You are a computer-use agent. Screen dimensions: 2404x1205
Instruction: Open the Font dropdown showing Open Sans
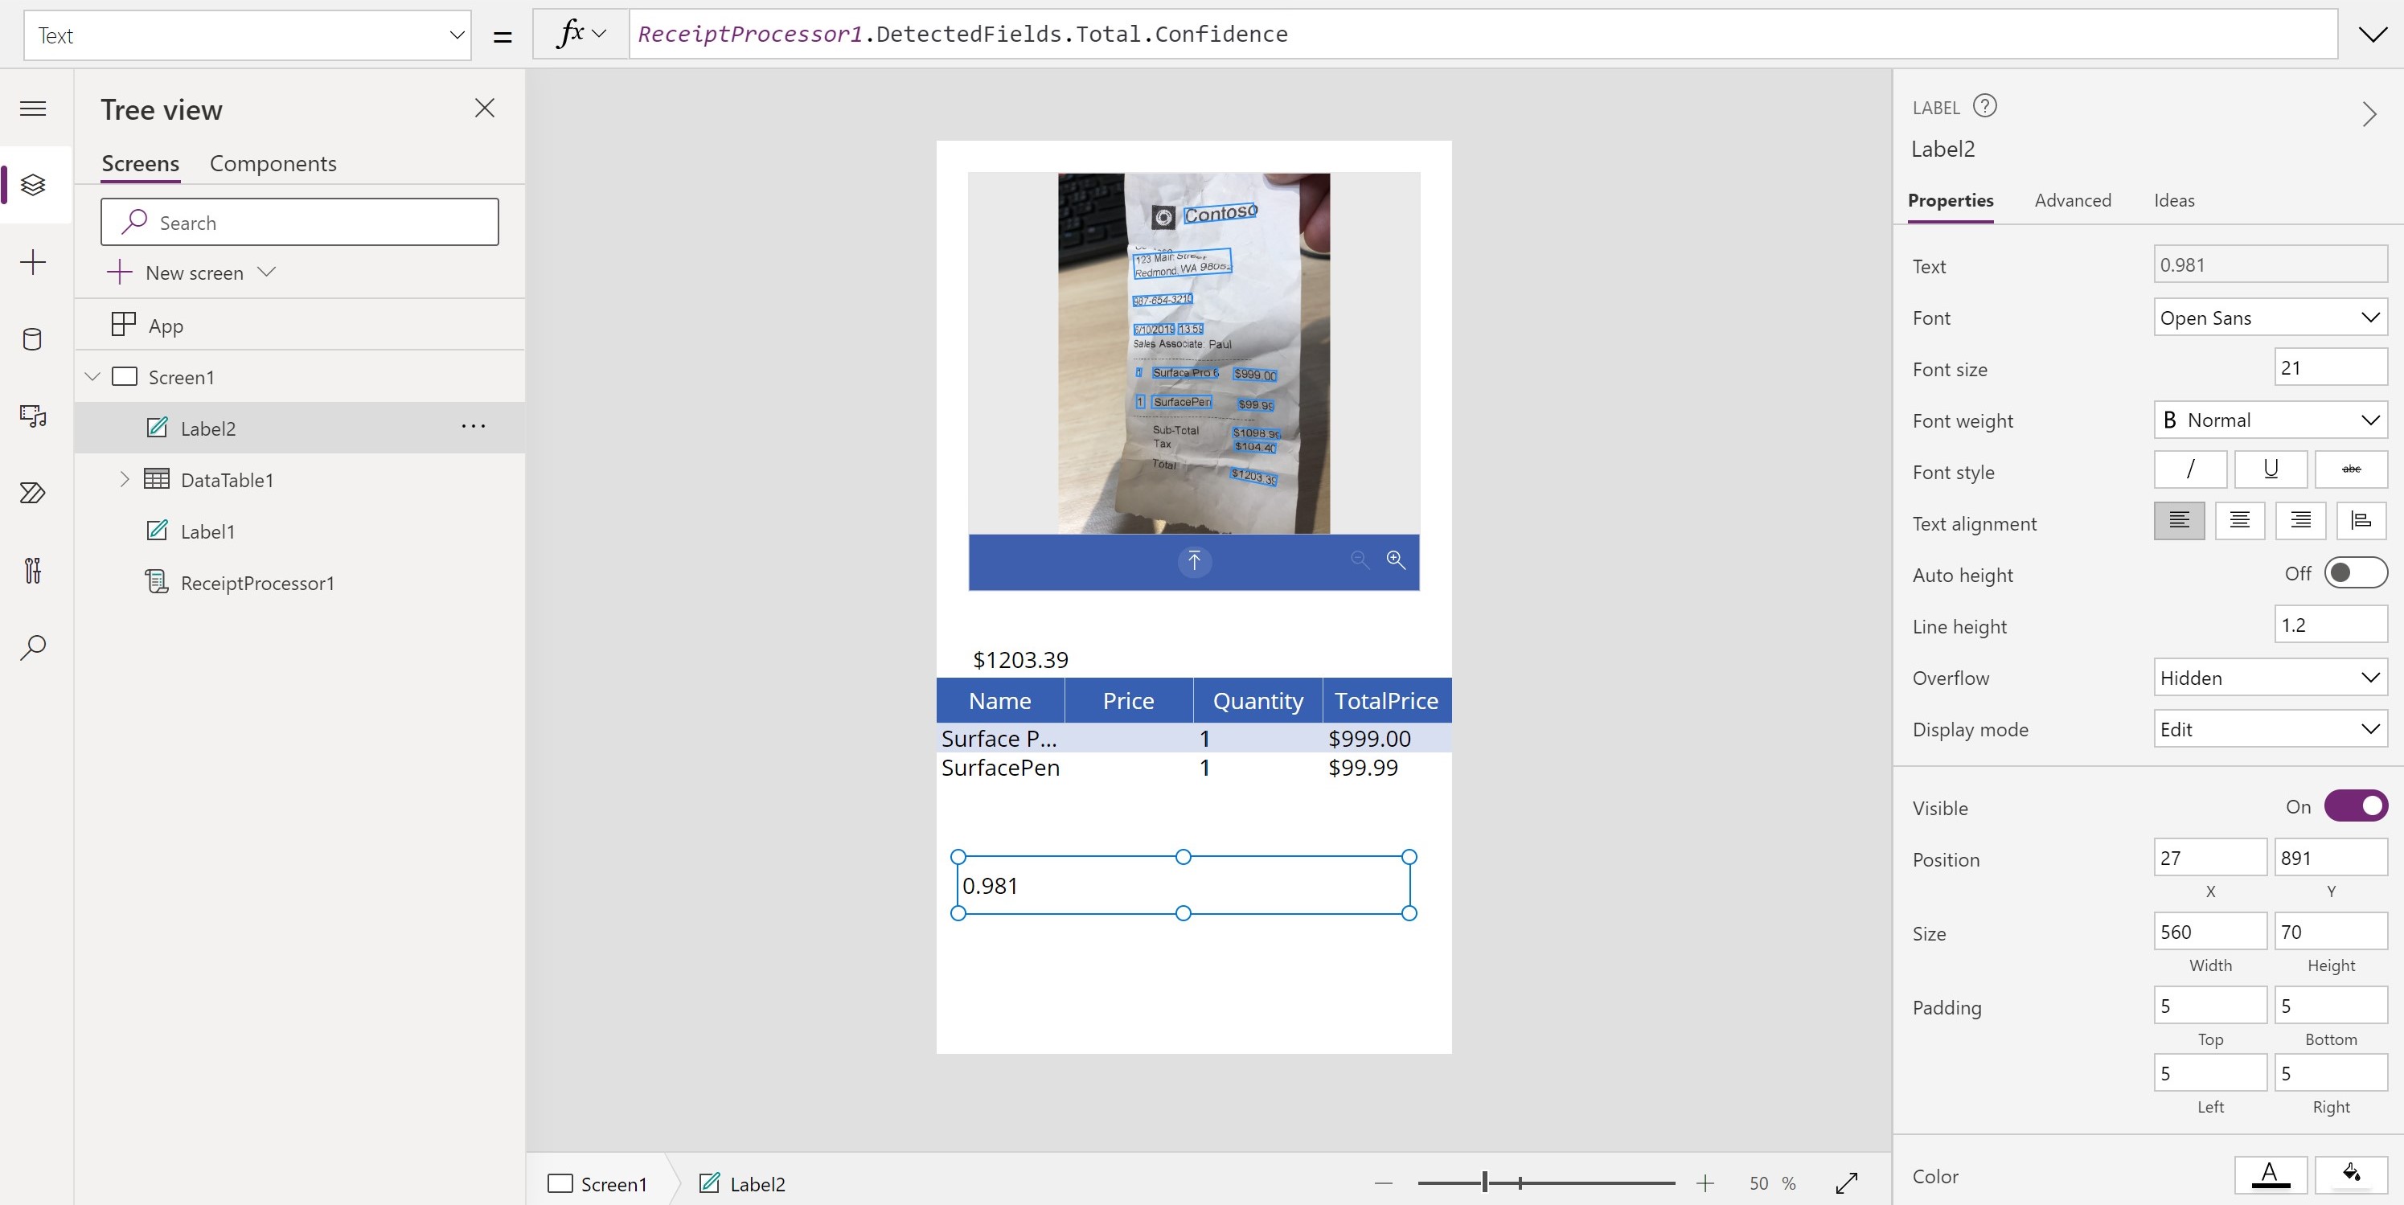point(2269,317)
